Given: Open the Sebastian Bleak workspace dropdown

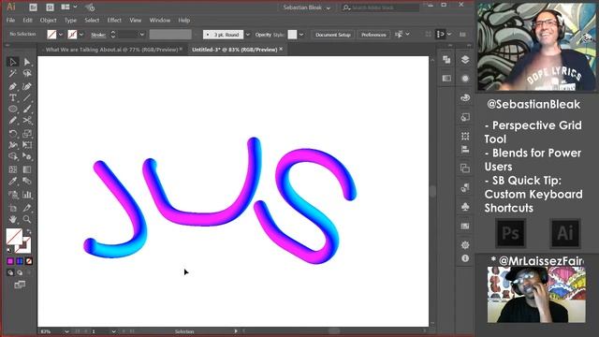Looking at the screenshot, I should (307, 7).
